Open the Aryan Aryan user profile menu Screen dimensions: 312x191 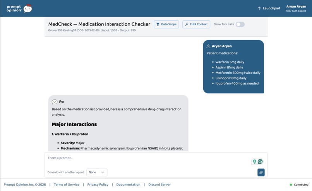pos(296,8)
